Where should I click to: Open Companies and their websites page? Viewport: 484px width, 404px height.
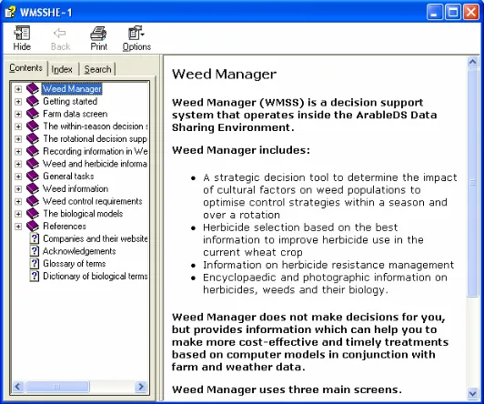96,238
